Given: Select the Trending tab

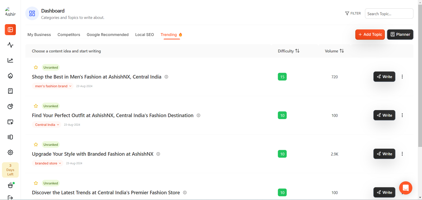Looking at the screenshot, I should coord(171,35).
